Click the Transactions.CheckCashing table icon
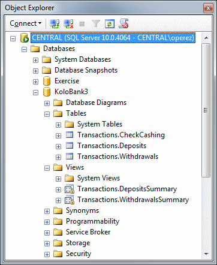 (x=70, y=135)
